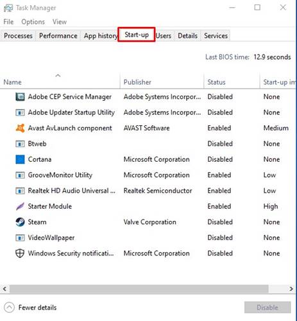This screenshot has height=321, width=297.
Task: Sort list by Status column header
Action: point(216,82)
